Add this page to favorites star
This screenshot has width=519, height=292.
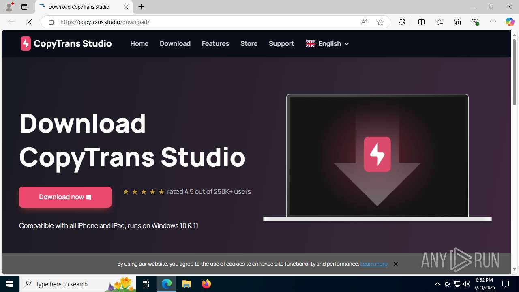pos(380,22)
